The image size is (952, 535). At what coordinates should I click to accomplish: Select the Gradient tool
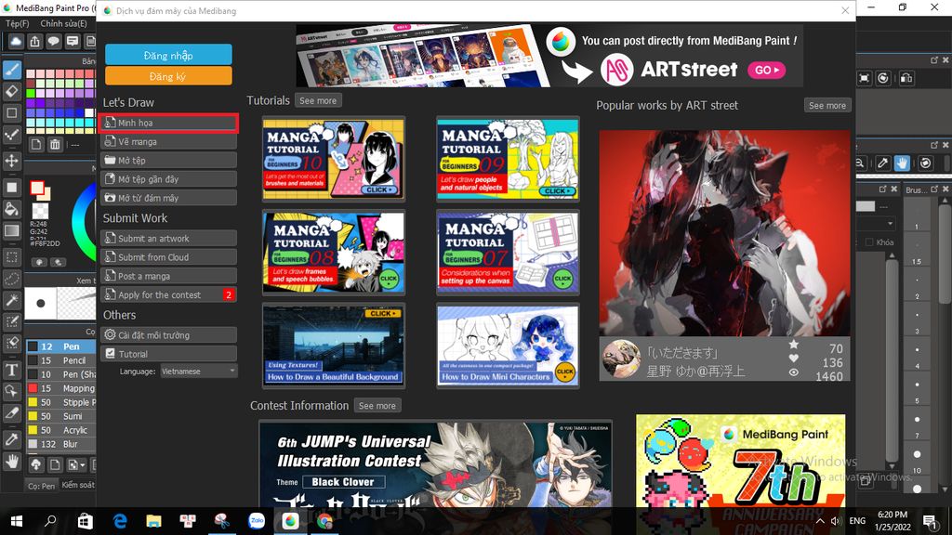click(12, 230)
